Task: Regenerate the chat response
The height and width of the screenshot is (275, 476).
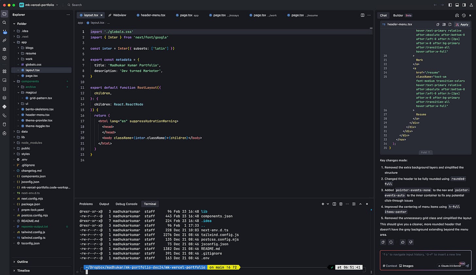Action: [x=391, y=242]
